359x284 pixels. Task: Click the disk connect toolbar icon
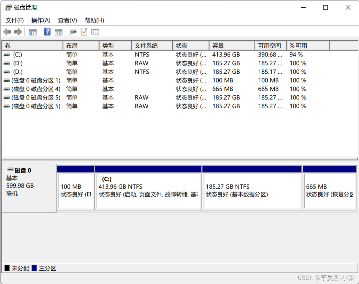click(x=73, y=32)
